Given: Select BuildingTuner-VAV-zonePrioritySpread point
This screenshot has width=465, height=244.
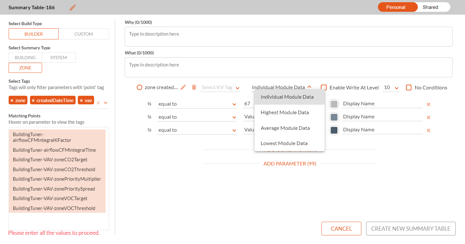Looking at the screenshot, I should pyautogui.click(x=57, y=189).
